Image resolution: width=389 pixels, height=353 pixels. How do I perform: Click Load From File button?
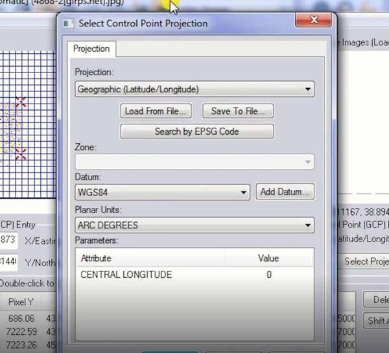click(x=156, y=111)
